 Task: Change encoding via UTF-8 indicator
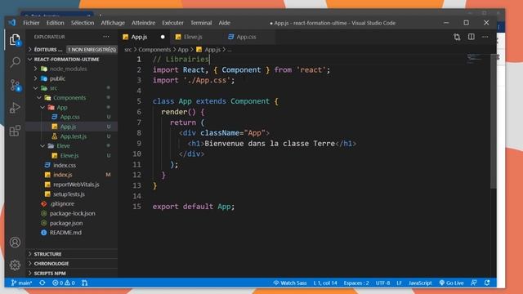[382, 283]
